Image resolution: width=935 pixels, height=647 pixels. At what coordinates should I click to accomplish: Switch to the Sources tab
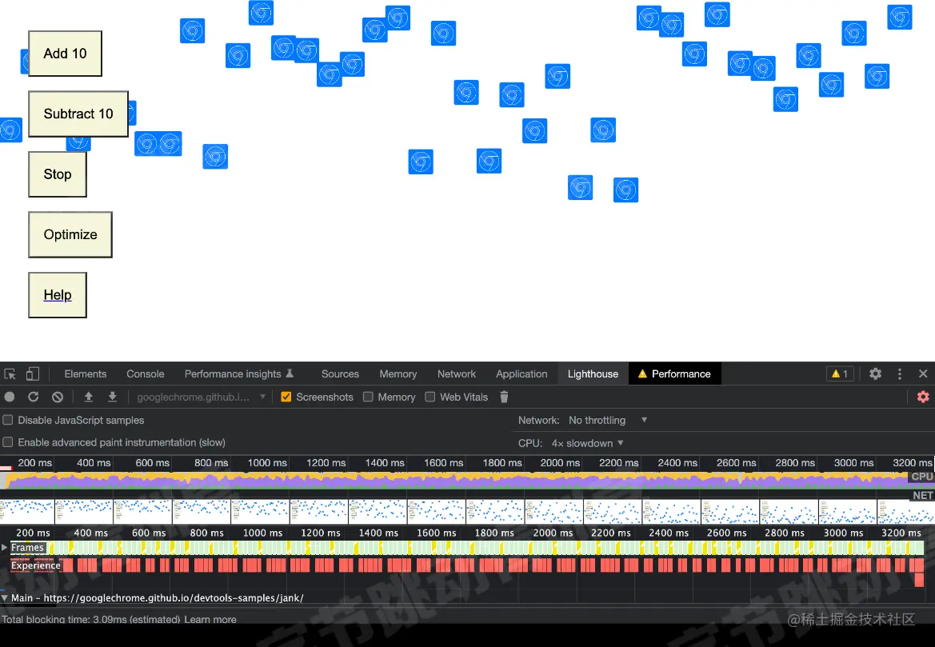click(340, 374)
